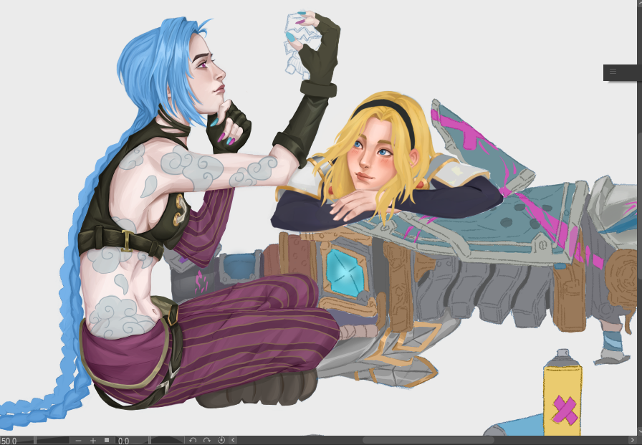The height and width of the screenshot is (445, 642).
Task: Click the horizontal scroll left arrow
Action: 233,440
